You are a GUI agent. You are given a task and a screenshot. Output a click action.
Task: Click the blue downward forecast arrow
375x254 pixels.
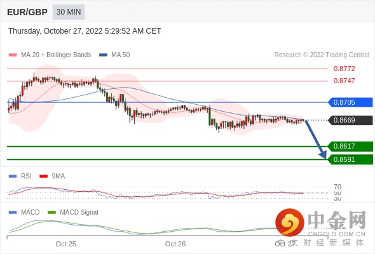pyautogui.click(x=316, y=140)
